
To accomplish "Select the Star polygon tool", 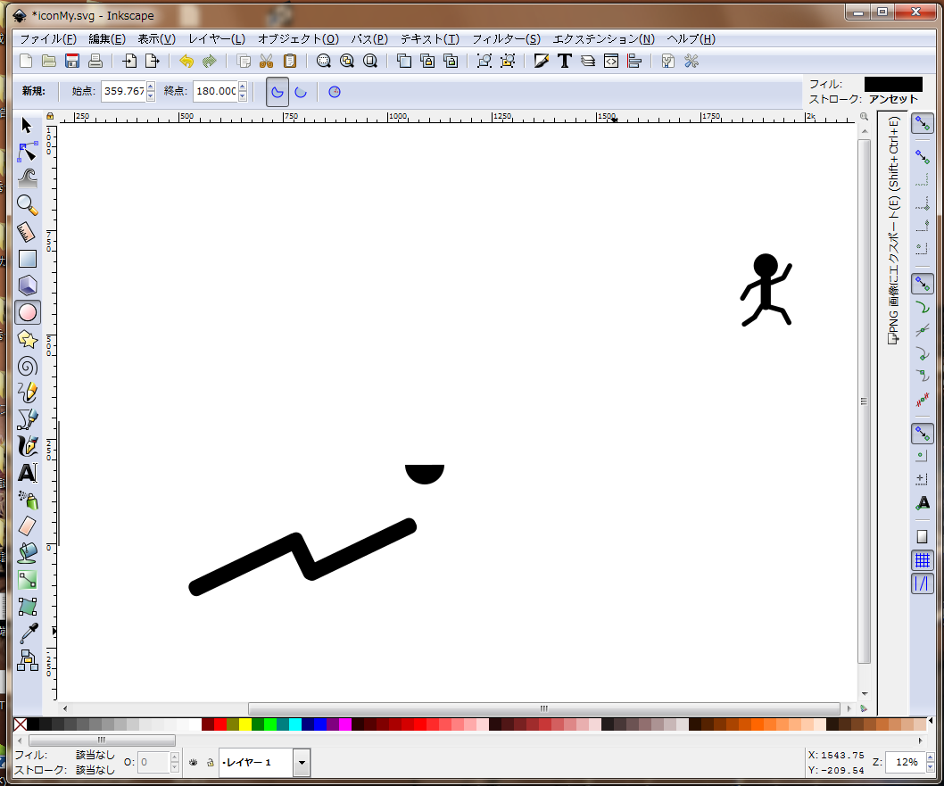I will tap(28, 339).
